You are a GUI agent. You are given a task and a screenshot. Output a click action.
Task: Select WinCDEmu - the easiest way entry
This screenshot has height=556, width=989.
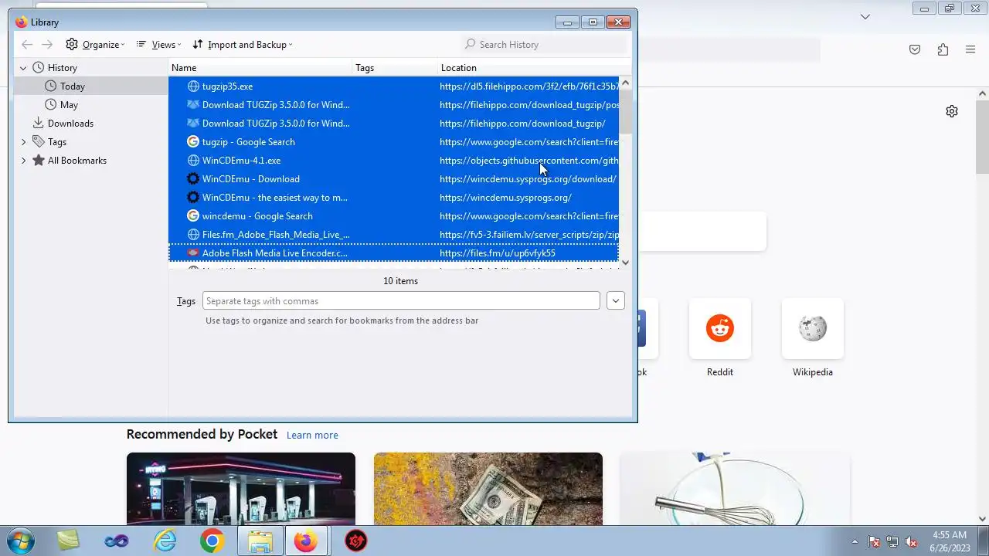click(394, 198)
